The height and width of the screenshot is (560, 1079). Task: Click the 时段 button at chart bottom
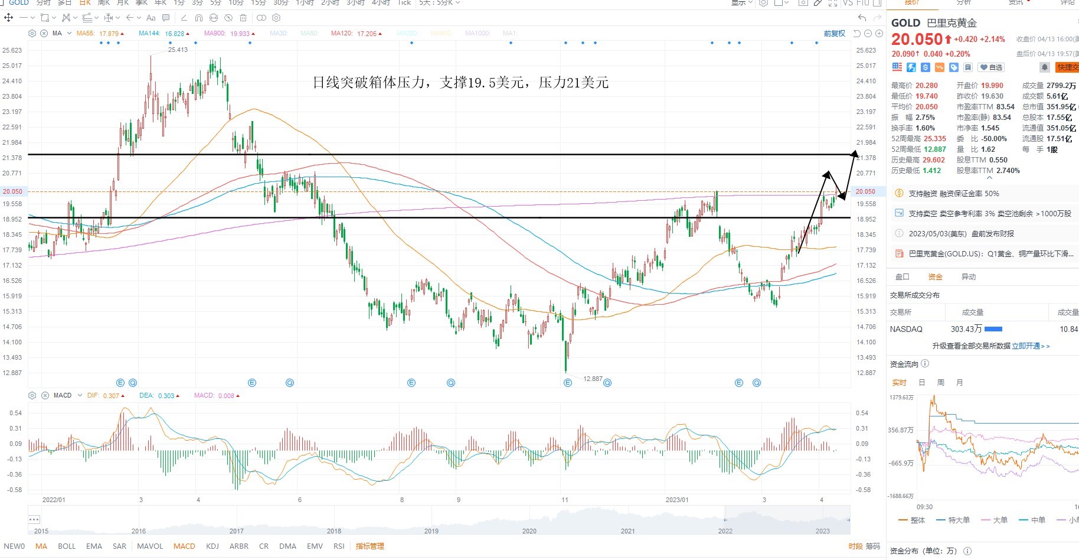point(855,546)
